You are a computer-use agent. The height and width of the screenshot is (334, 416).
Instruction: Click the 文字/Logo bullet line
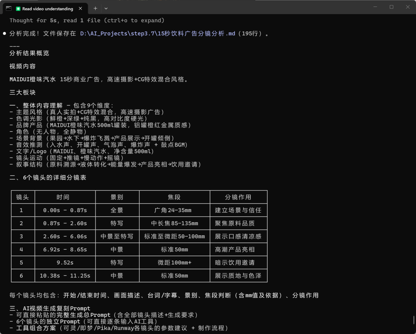pyautogui.click(x=82, y=151)
